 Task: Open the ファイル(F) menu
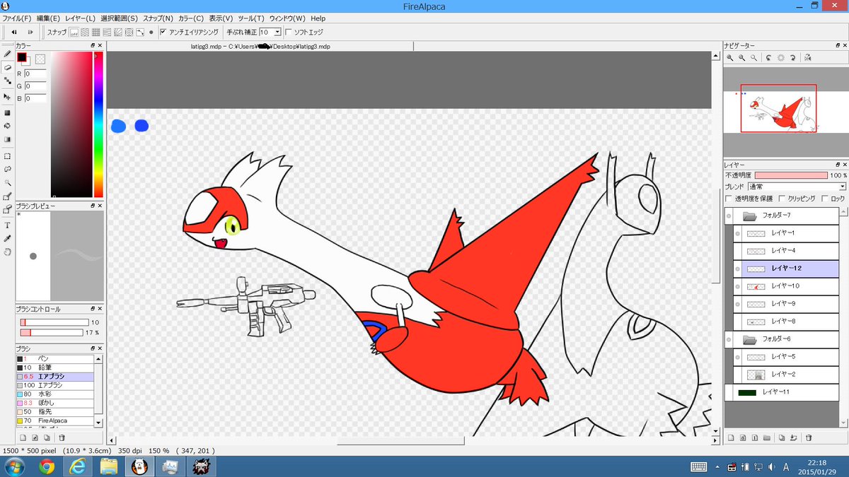(x=17, y=18)
